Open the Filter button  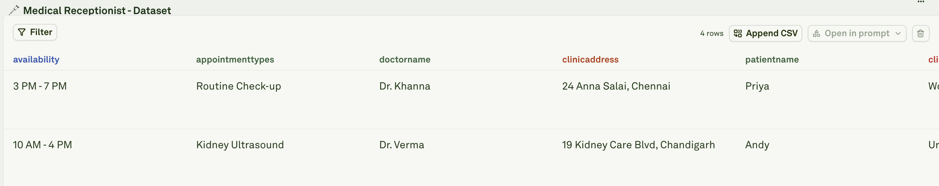35,32
